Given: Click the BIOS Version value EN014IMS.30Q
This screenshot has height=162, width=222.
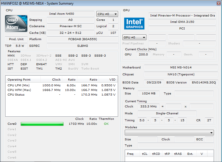Looking at the screenshot, I should (x=204, y=83).
